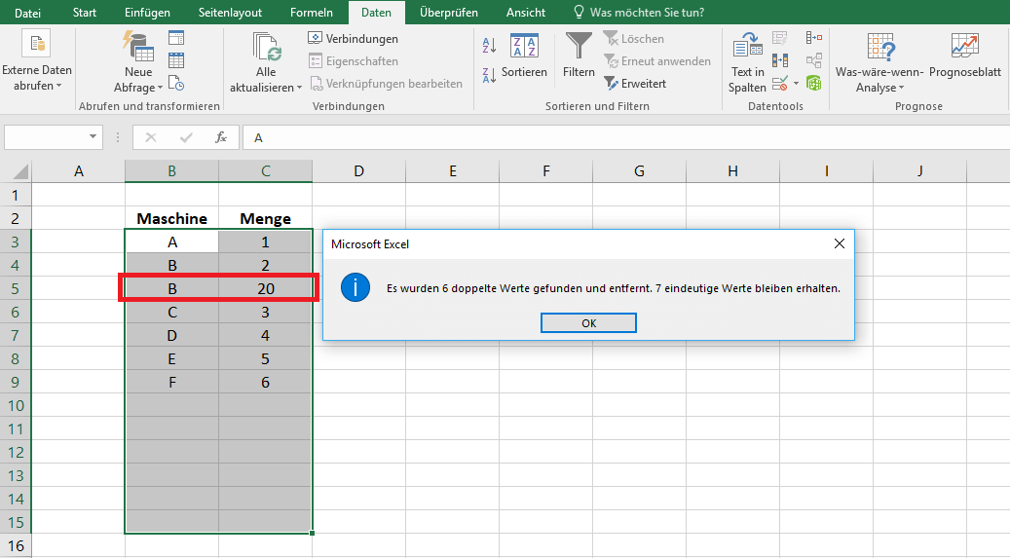Click the formula bar cancel X
The image size is (1010, 558).
click(151, 137)
